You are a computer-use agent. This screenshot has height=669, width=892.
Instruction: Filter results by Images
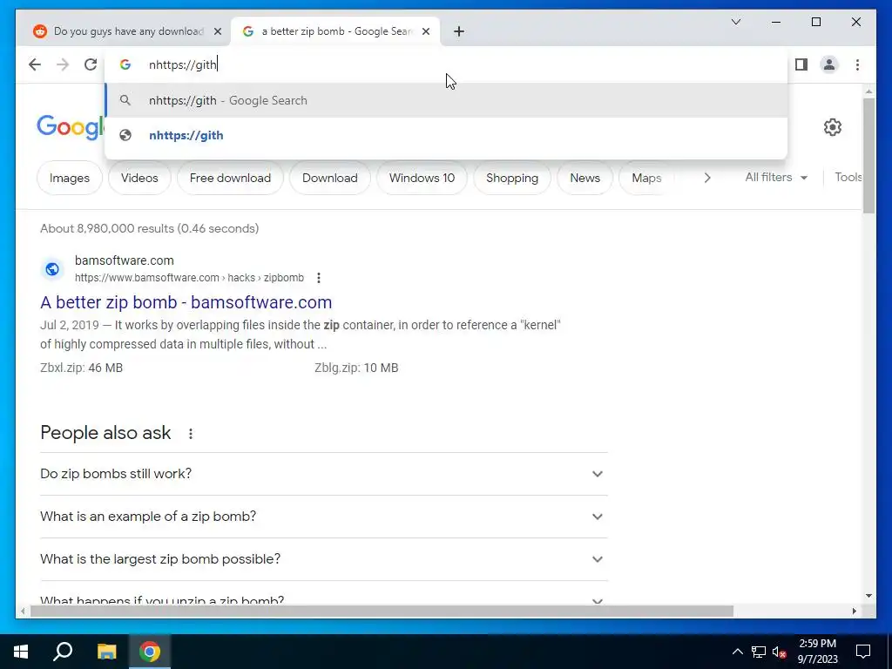pyautogui.click(x=70, y=178)
